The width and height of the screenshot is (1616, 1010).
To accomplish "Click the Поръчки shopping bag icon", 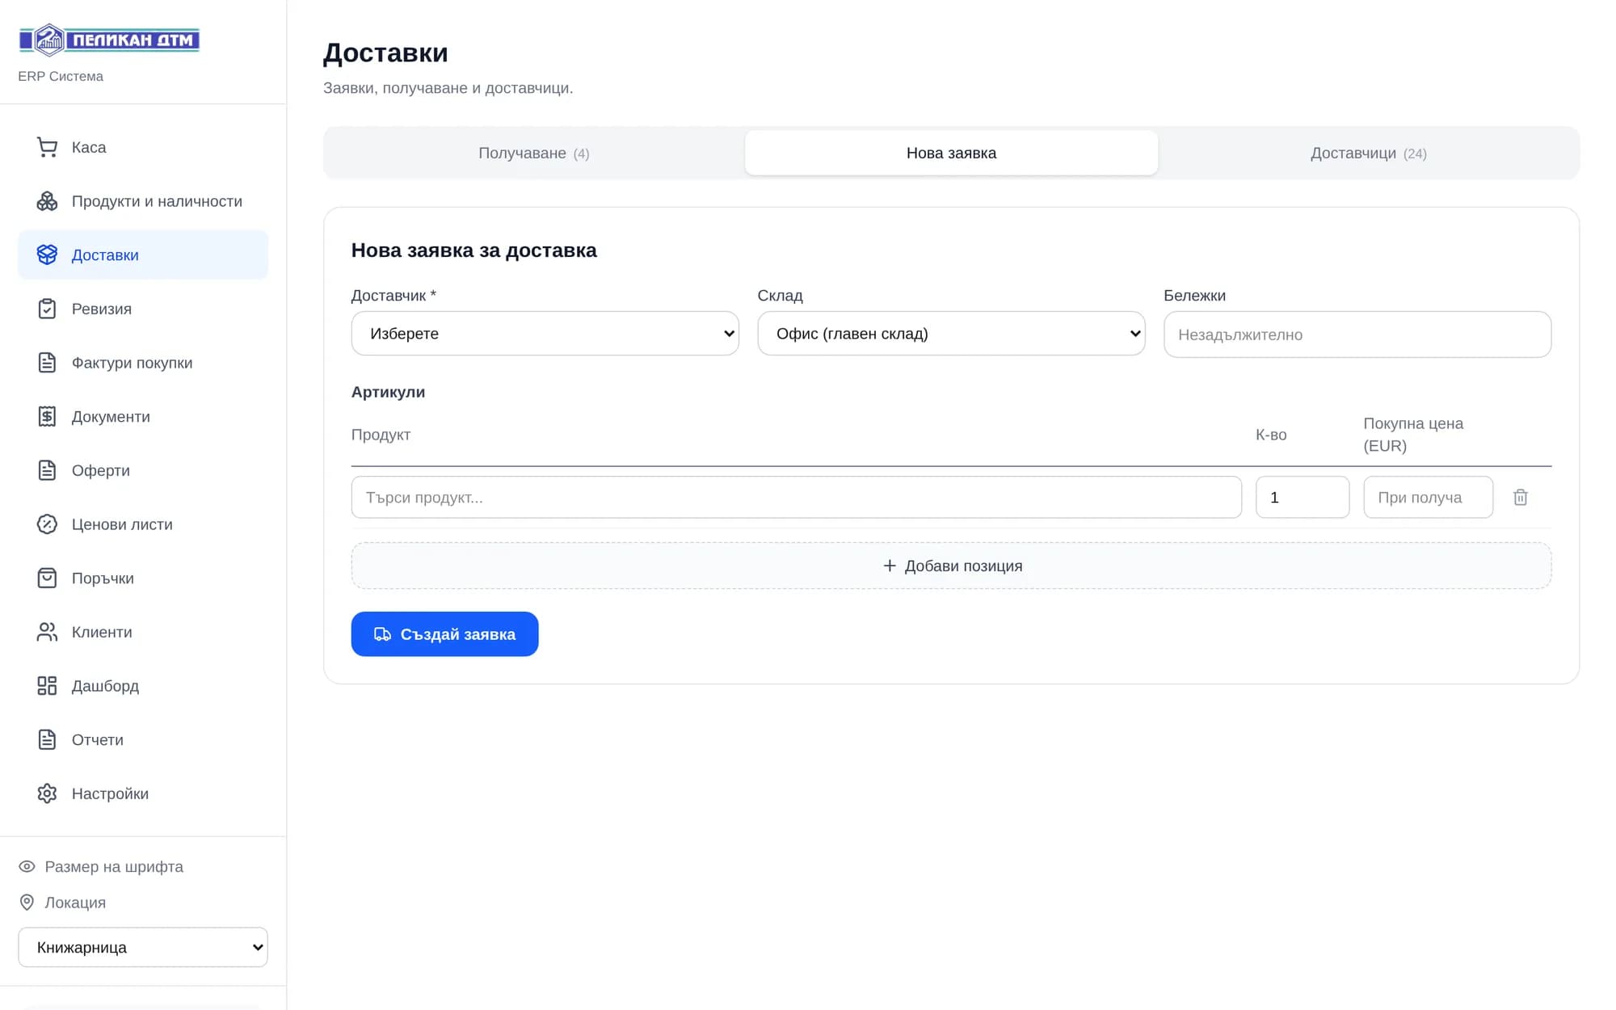I will tap(47, 579).
